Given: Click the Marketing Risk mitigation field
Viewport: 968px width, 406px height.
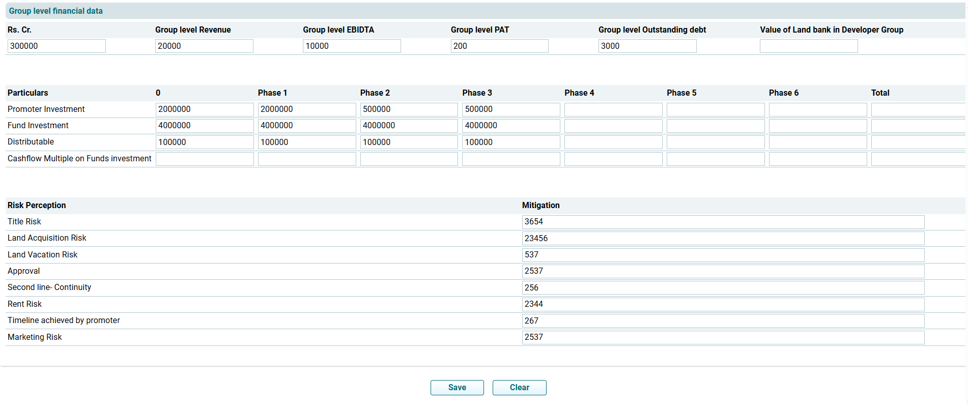Looking at the screenshot, I should coord(723,337).
